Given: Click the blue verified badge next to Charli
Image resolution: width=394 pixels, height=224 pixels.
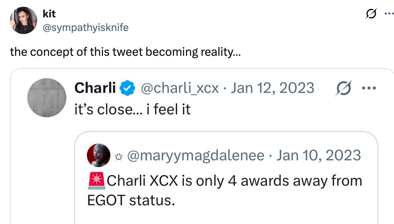Looking at the screenshot, I should point(126,88).
